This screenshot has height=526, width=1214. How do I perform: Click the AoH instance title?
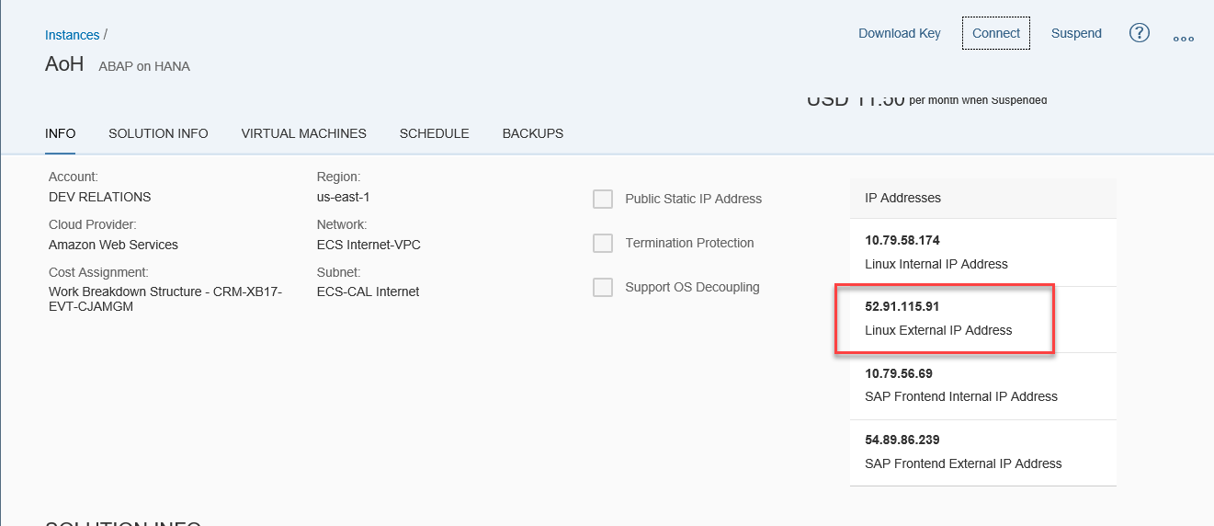64,63
